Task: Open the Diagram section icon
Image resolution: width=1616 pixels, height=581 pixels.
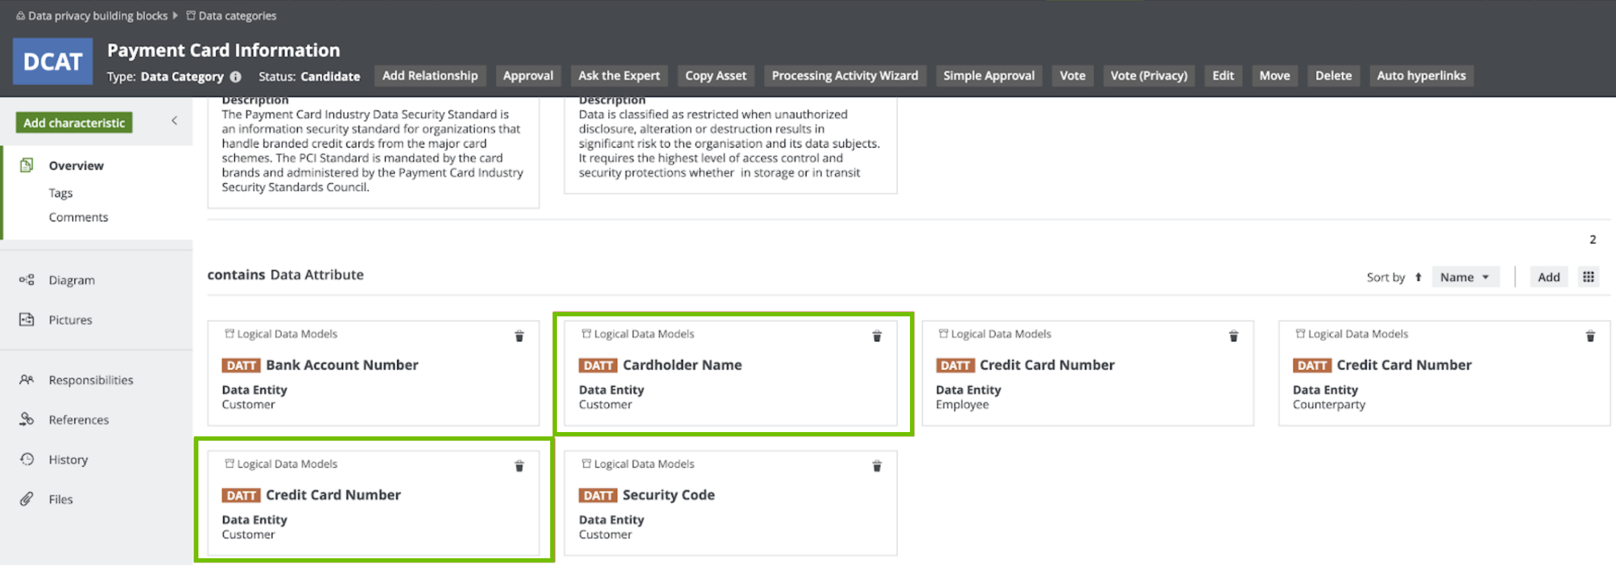Action: [26, 280]
